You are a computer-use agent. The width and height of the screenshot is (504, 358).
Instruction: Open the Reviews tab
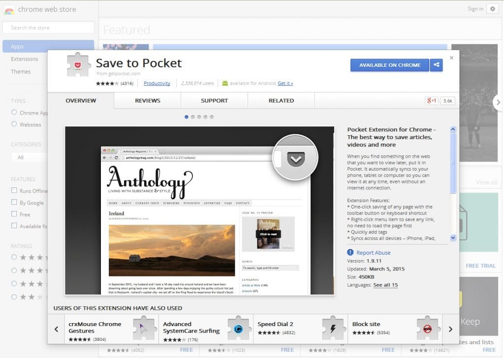[x=148, y=100]
